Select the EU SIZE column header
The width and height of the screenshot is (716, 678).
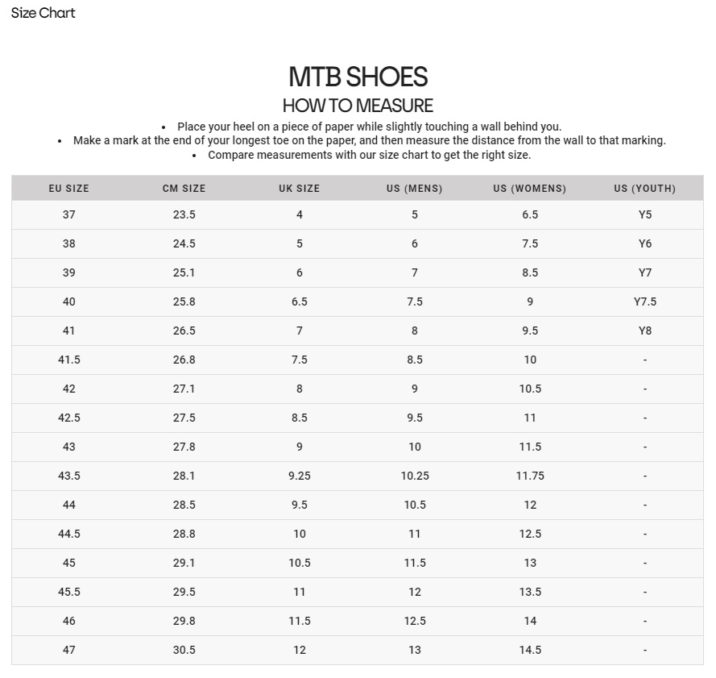pos(69,189)
